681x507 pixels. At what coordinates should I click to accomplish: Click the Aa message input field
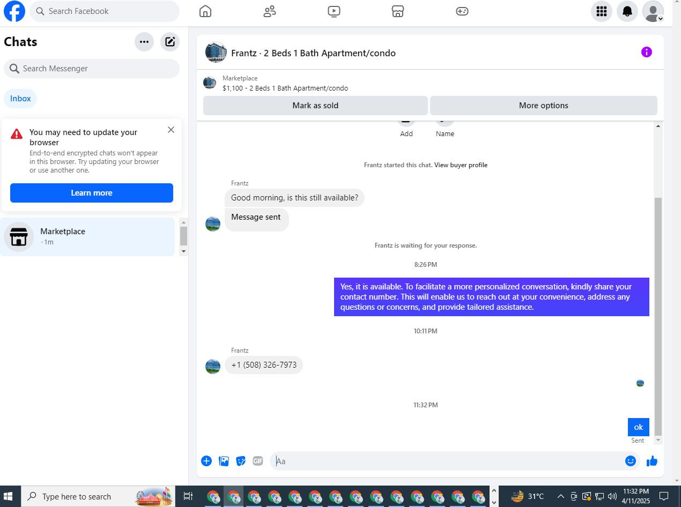[448, 461]
